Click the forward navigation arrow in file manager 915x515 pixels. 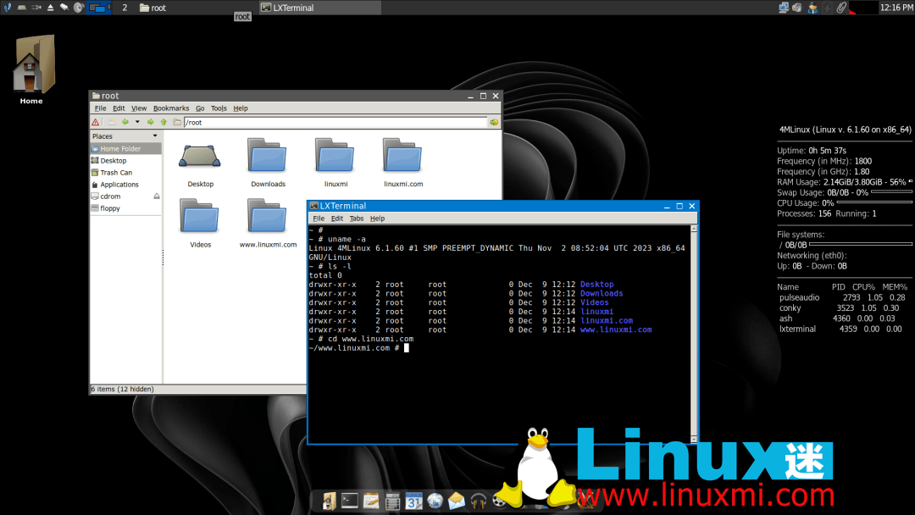[x=151, y=122]
